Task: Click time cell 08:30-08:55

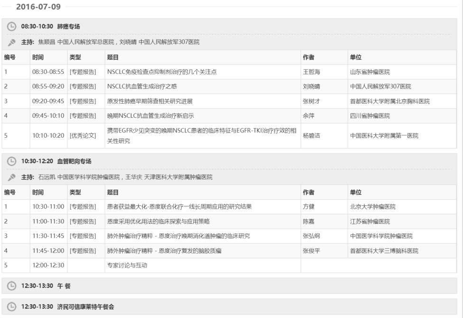Action: coord(48,72)
